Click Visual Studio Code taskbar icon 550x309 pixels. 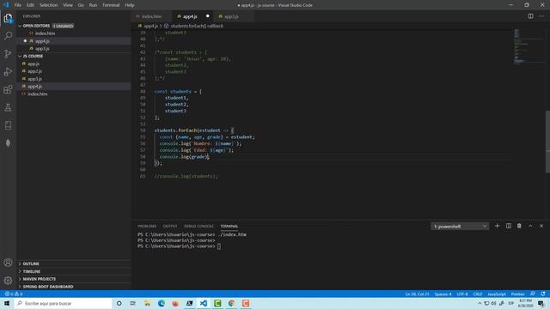tap(204, 303)
